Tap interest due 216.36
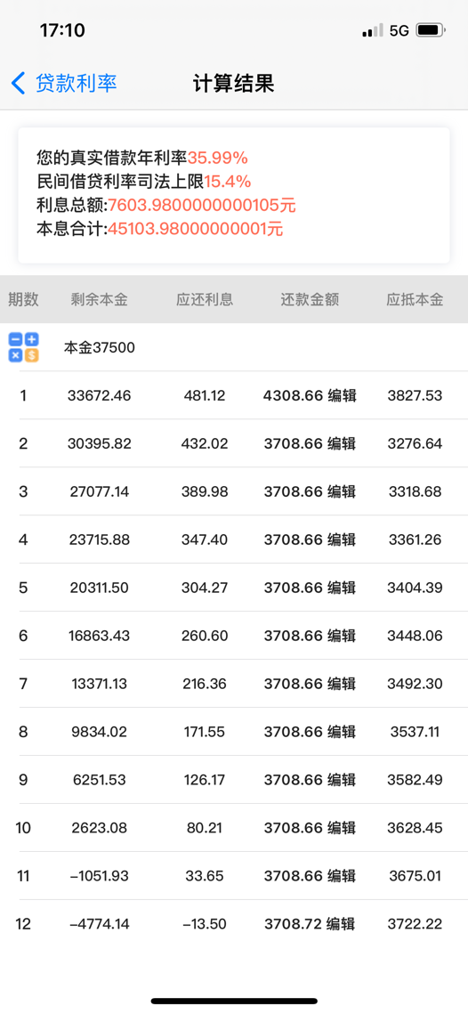Image resolution: width=468 pixels, height=1014 pixels. coord(205,684)
